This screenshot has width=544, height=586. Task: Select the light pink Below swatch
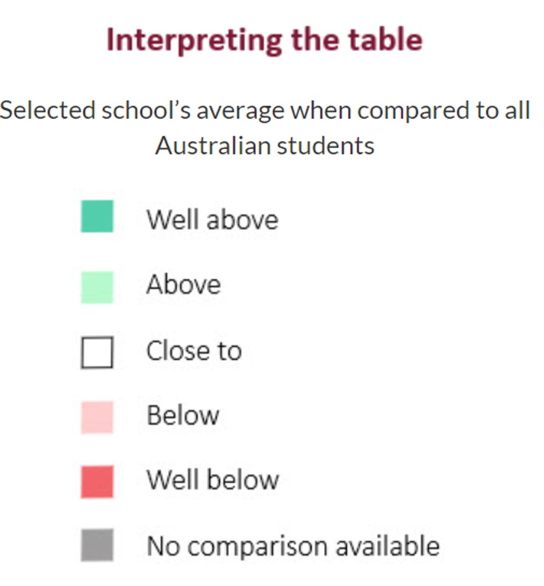coord(97,418)
